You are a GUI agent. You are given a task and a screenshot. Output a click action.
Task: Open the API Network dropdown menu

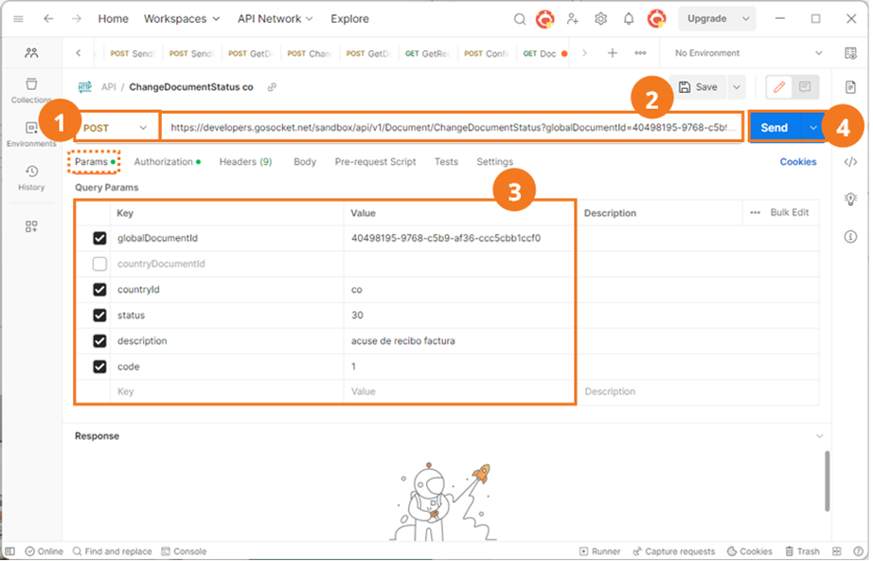click(x=275, y=19)
